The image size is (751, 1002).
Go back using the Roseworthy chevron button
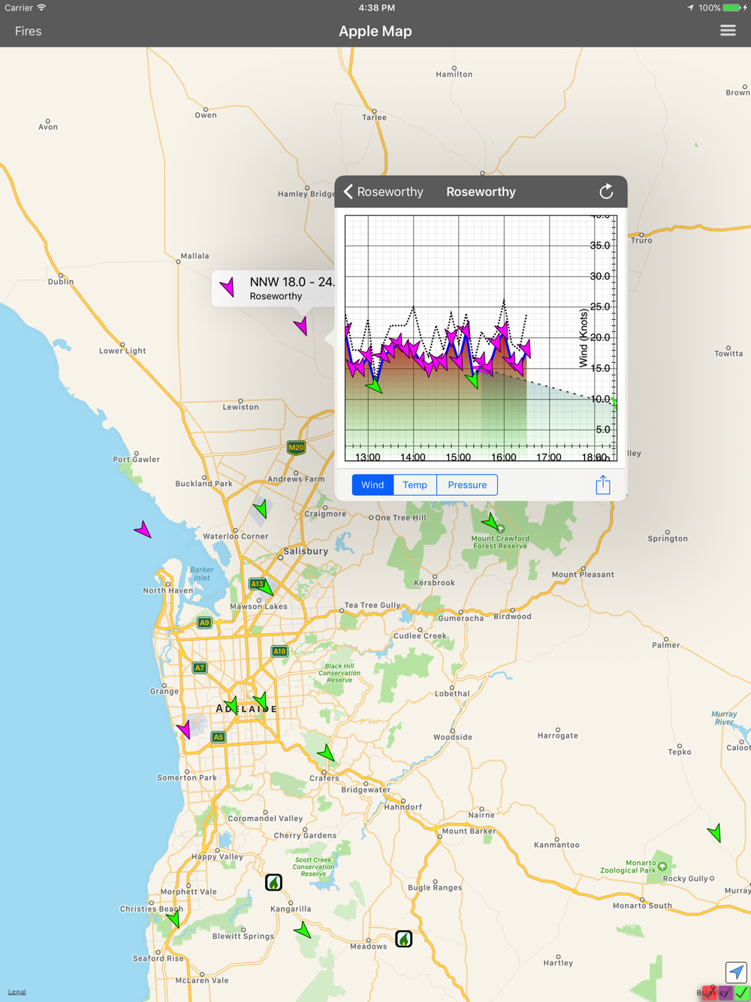point(383,192)
